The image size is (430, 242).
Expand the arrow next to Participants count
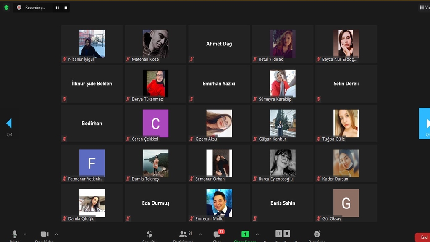(200, 234)
